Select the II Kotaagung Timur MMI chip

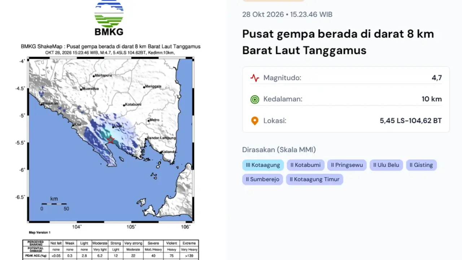314,179
